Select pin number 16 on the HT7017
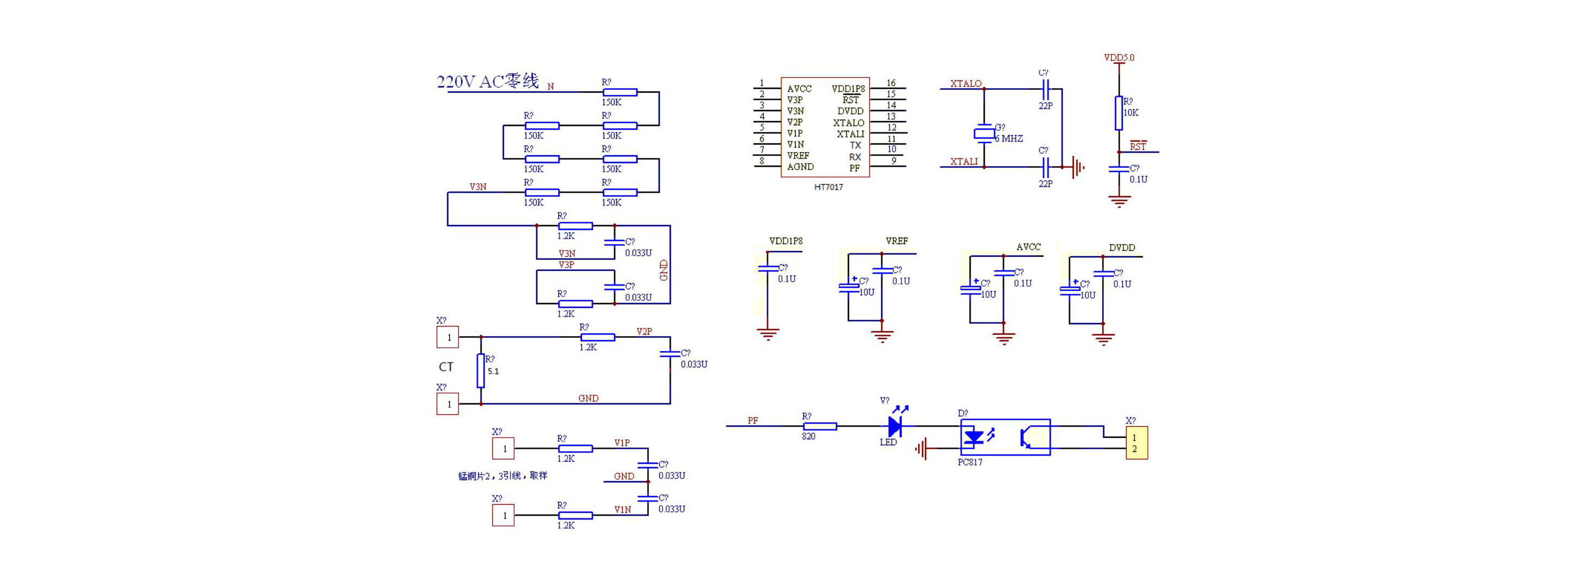The height and width of the screenshot is (581, 1589). click(890, 83)
